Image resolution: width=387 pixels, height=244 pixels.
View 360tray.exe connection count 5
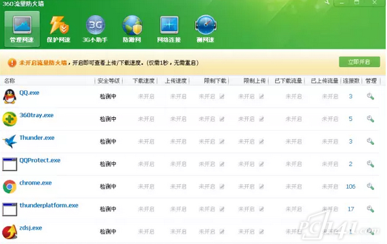(x=350, y=119)
